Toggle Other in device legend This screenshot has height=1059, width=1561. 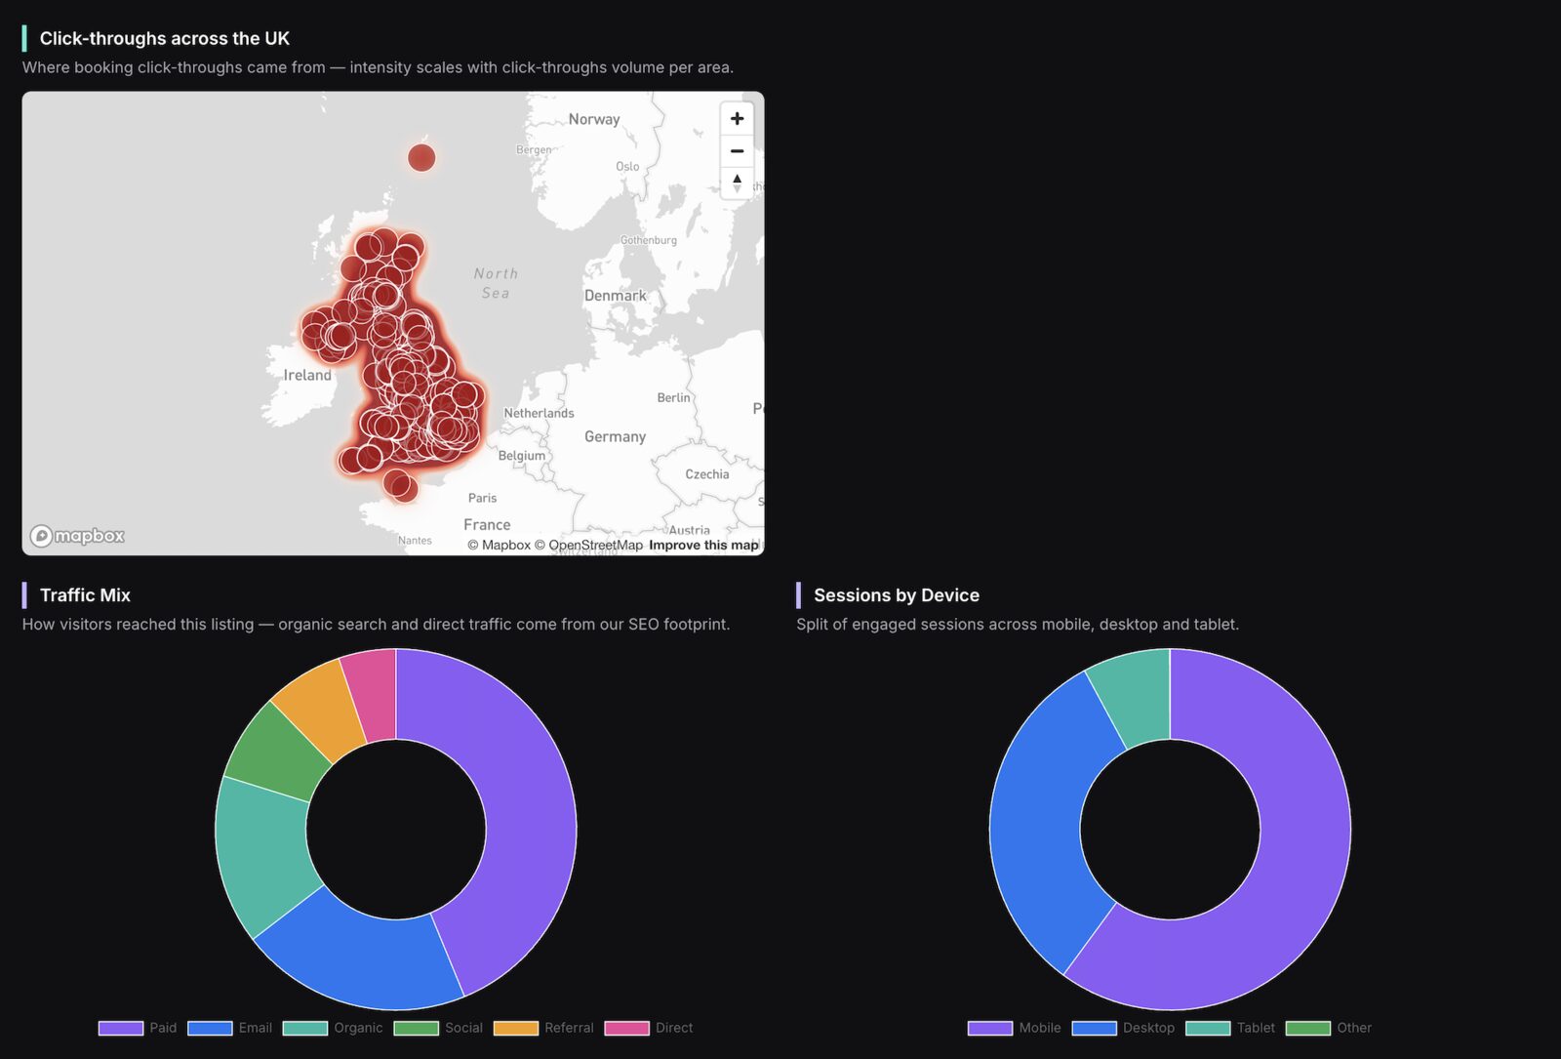1329,1028
